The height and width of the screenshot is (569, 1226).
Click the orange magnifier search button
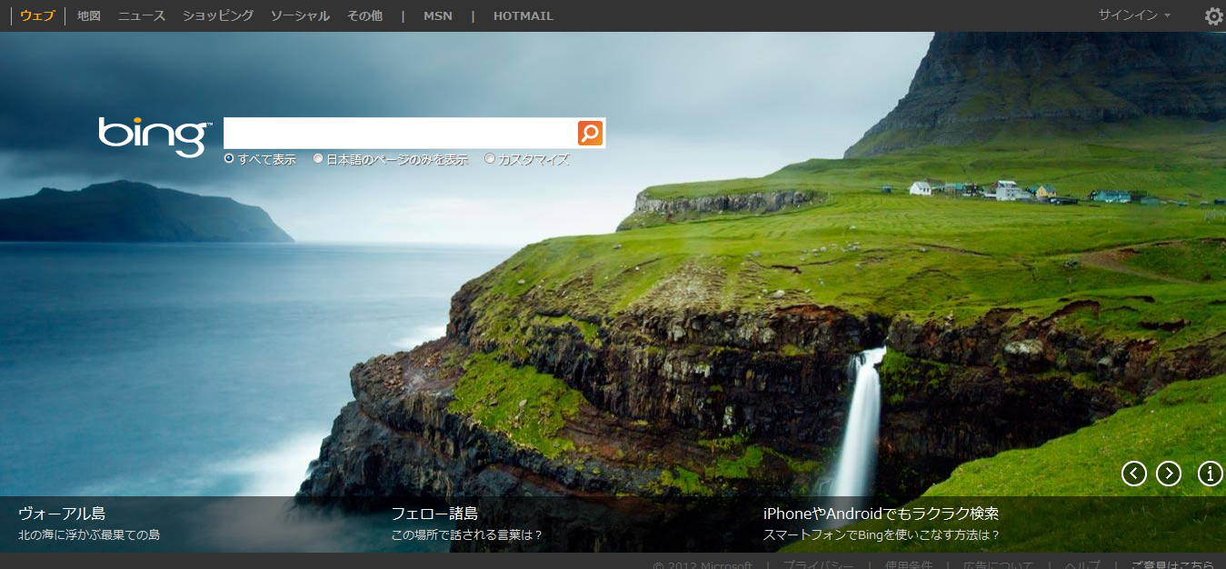coord(590,133)
